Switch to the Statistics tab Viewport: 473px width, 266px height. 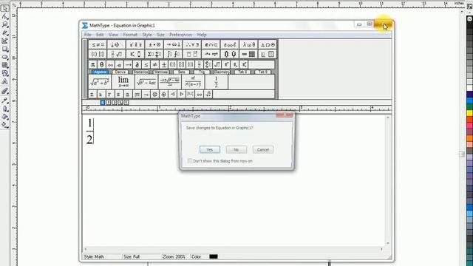(x=140, y=72)
